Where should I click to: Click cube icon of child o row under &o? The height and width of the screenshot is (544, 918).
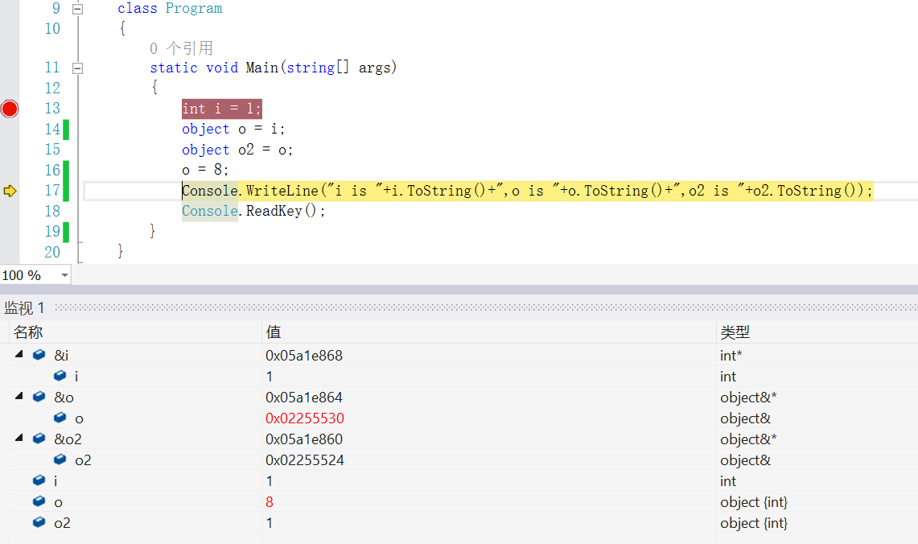tap(60, 418)
